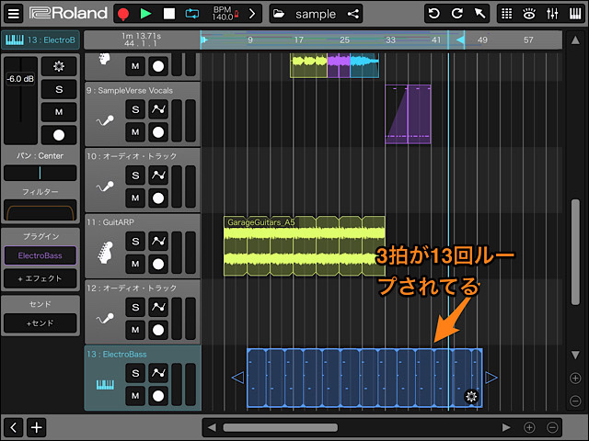
Task: Select the GarageGuitars_A5 audio clip
Action: pos(305,246)
